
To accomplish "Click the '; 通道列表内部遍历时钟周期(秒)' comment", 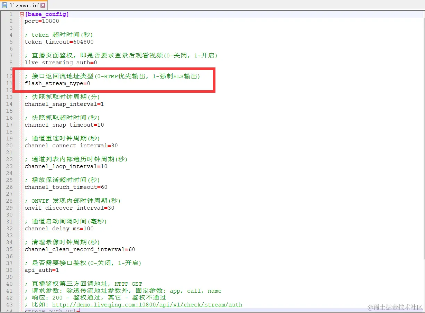I will [76, 159].
